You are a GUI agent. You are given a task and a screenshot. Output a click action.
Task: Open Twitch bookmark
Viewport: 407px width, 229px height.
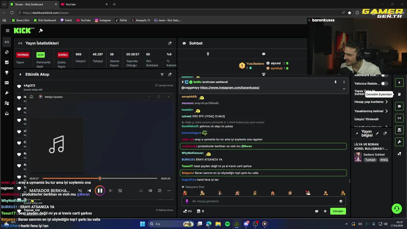[66, 20]
